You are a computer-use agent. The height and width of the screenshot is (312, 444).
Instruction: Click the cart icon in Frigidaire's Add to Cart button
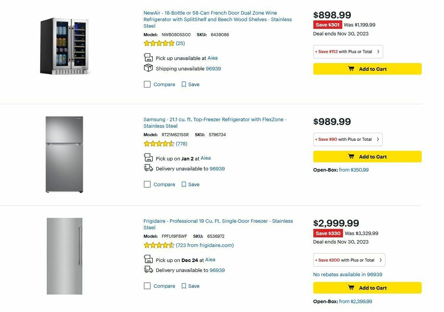click(x=351, y=288)
